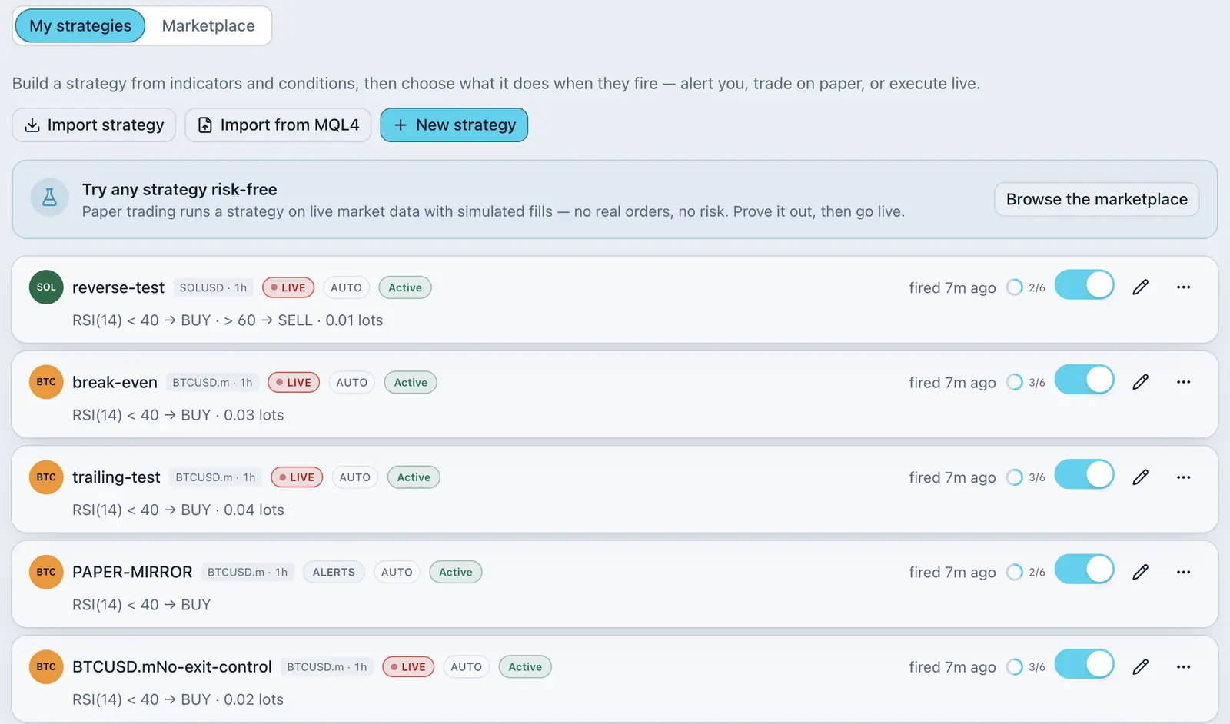
Task: Open the more options menu for BTCUSD.mNo-exit-control
Action: [1183, 667]
